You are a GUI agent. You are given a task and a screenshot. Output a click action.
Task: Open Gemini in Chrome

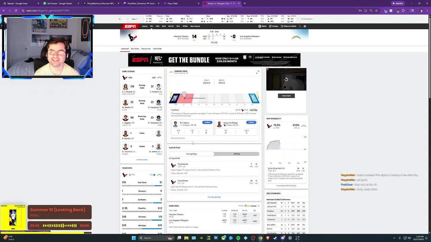[x=397, y=3]
